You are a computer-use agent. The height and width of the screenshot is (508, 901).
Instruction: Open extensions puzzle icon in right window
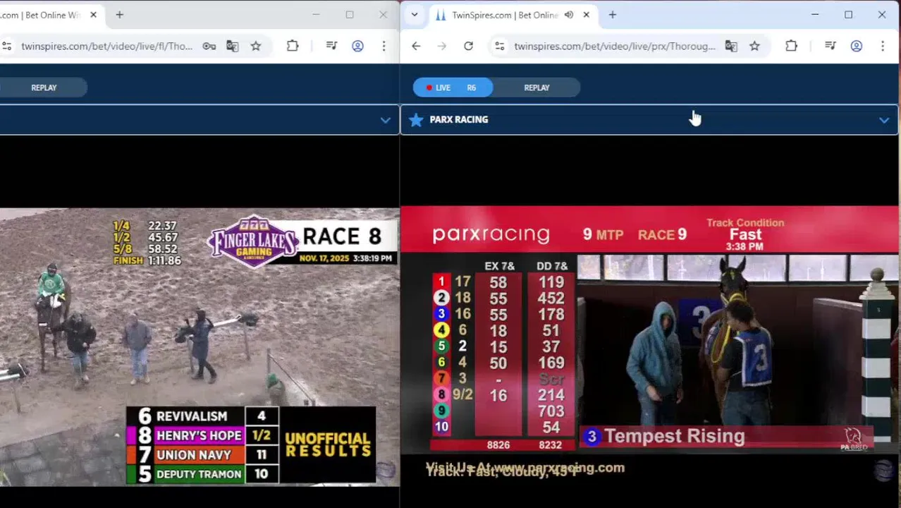791,46
